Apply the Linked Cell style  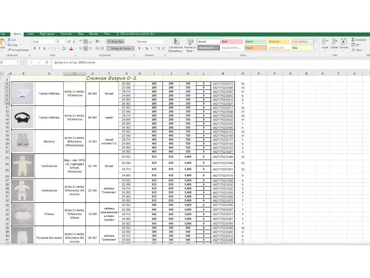(x=279, y=48)
